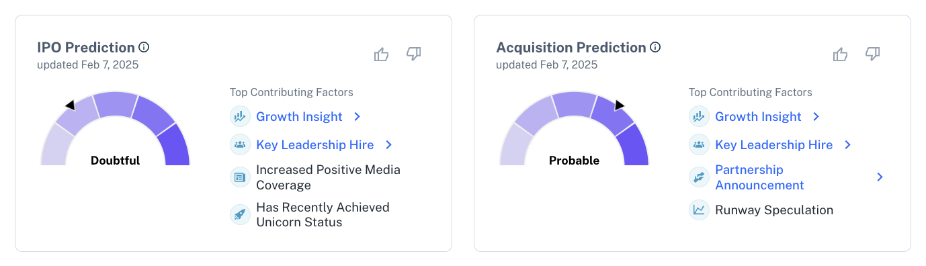Open info icon beside Acquisition Prediction title

tap(655, 47)
